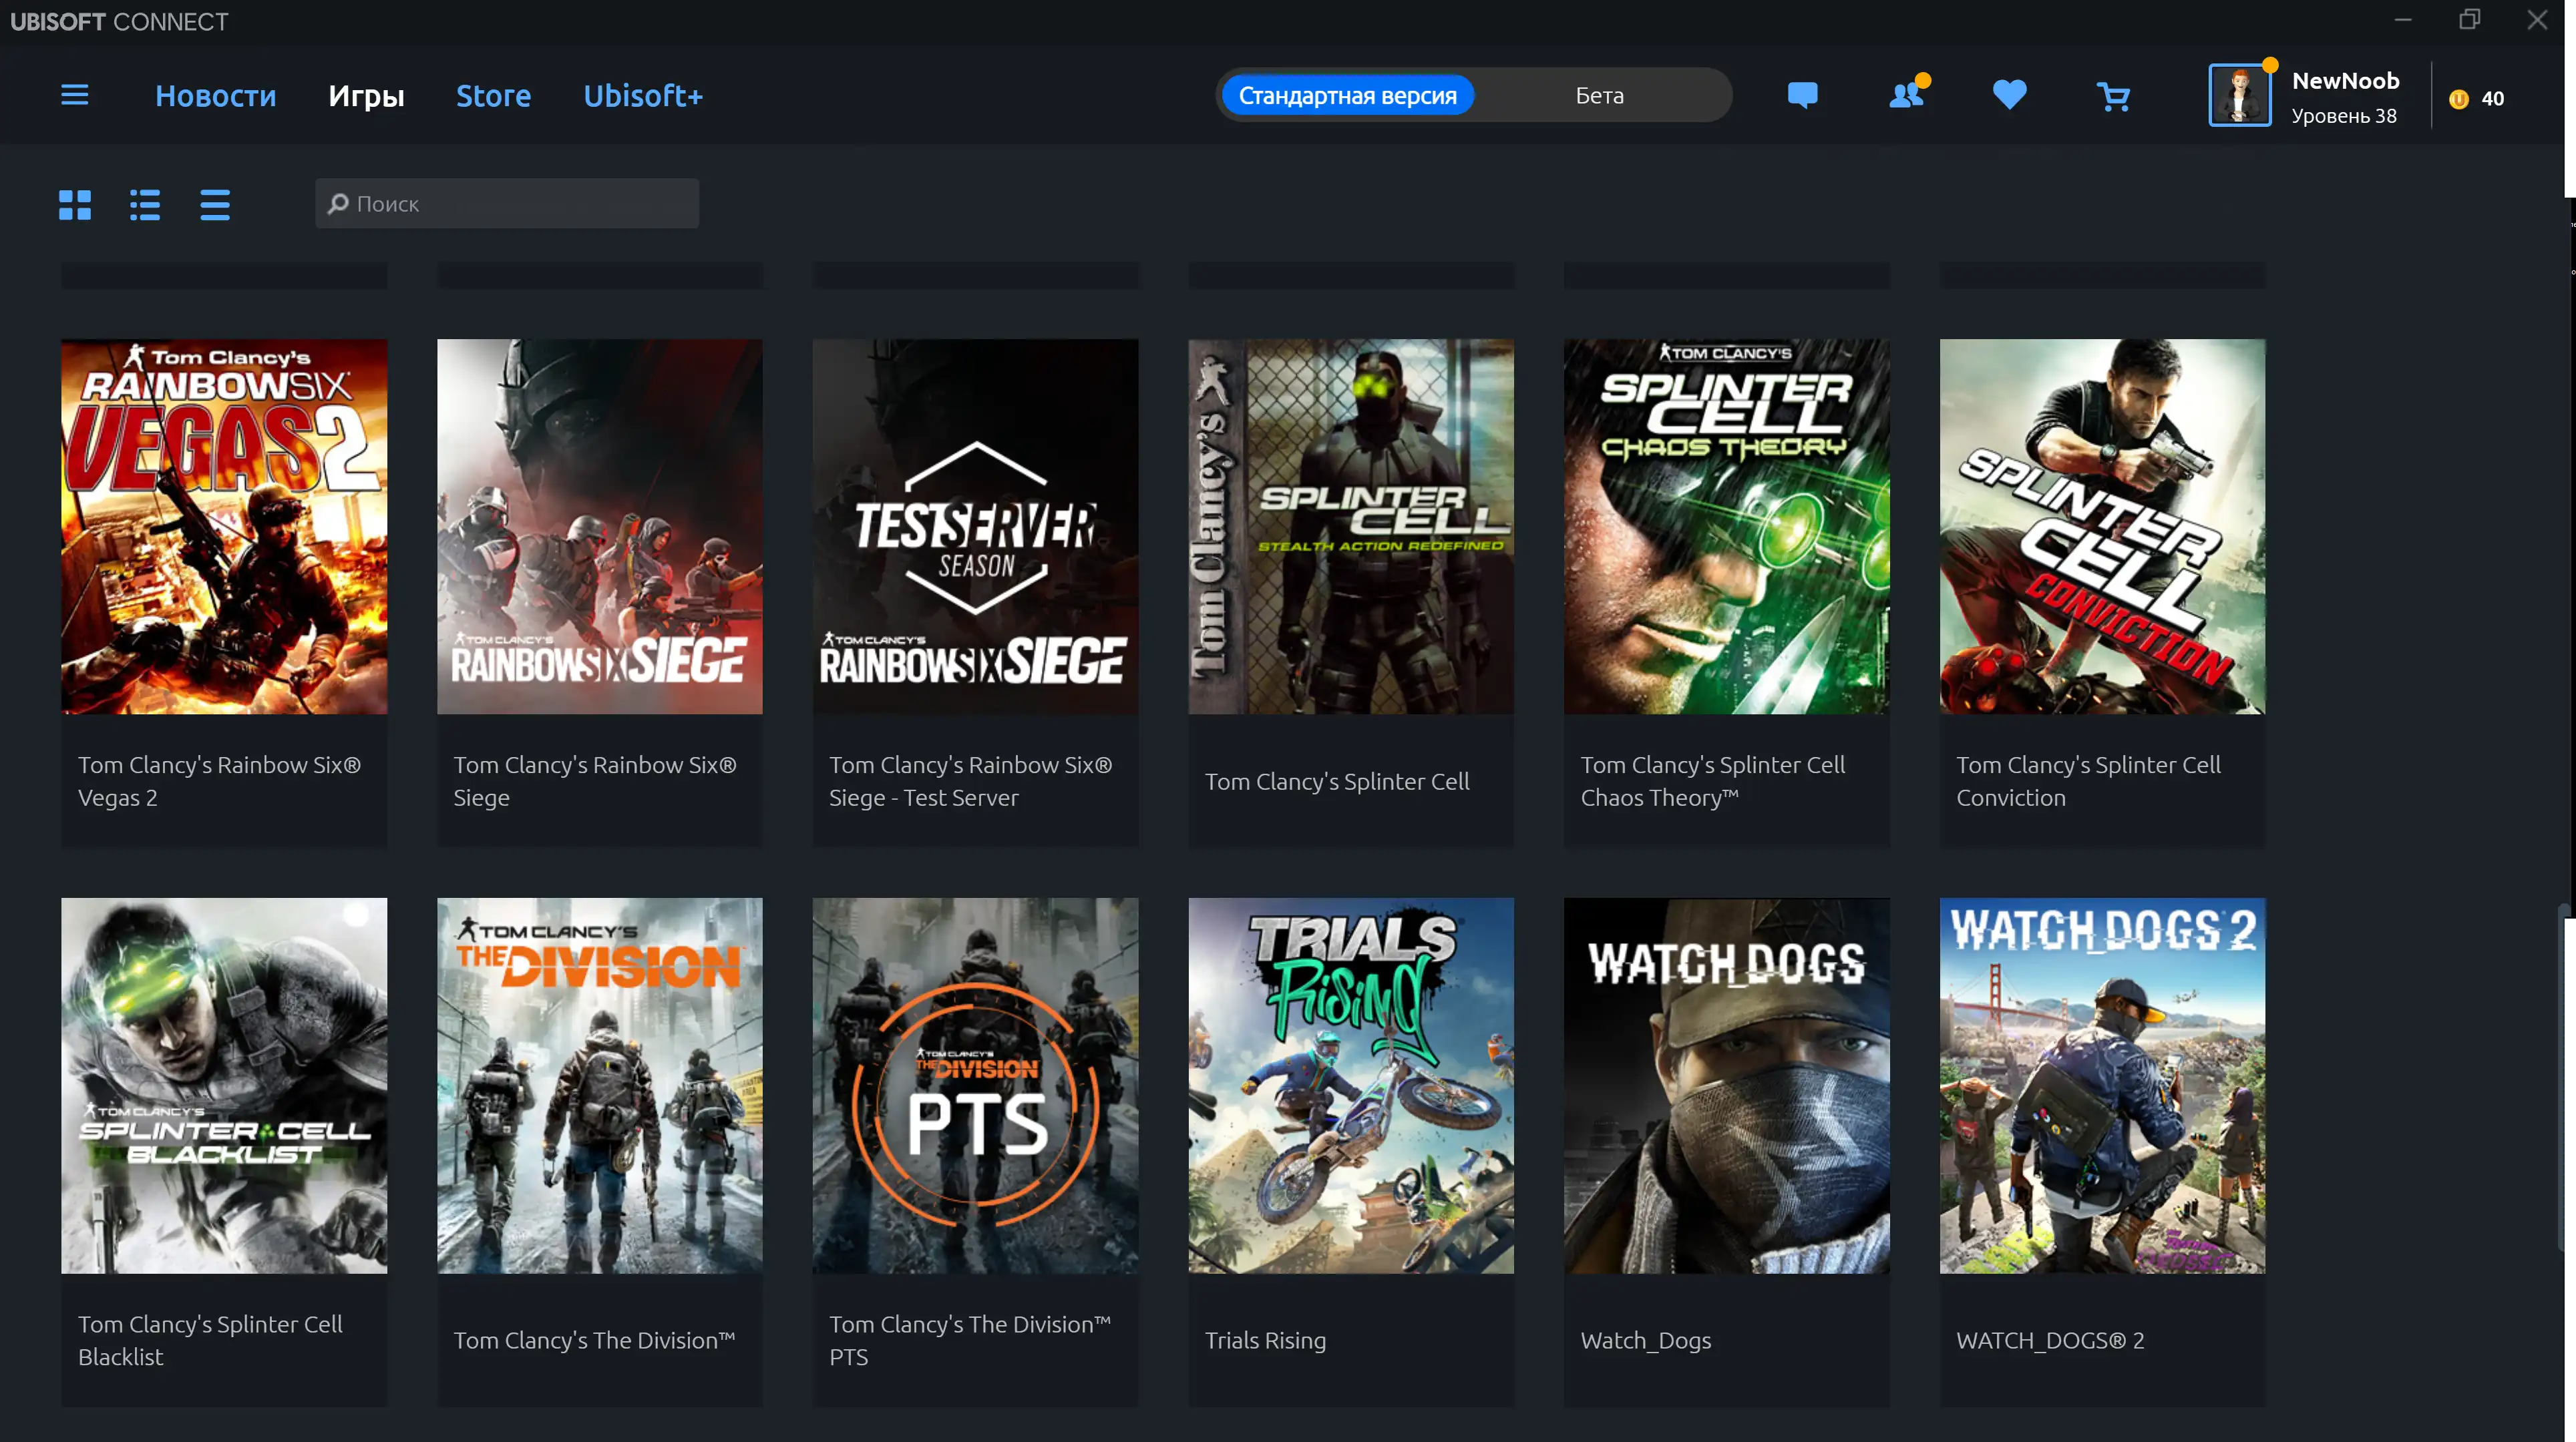The width and height of the screenshot is (2576, 1442).
Task: Open The Division cover art
Action: click(600, 1086)
